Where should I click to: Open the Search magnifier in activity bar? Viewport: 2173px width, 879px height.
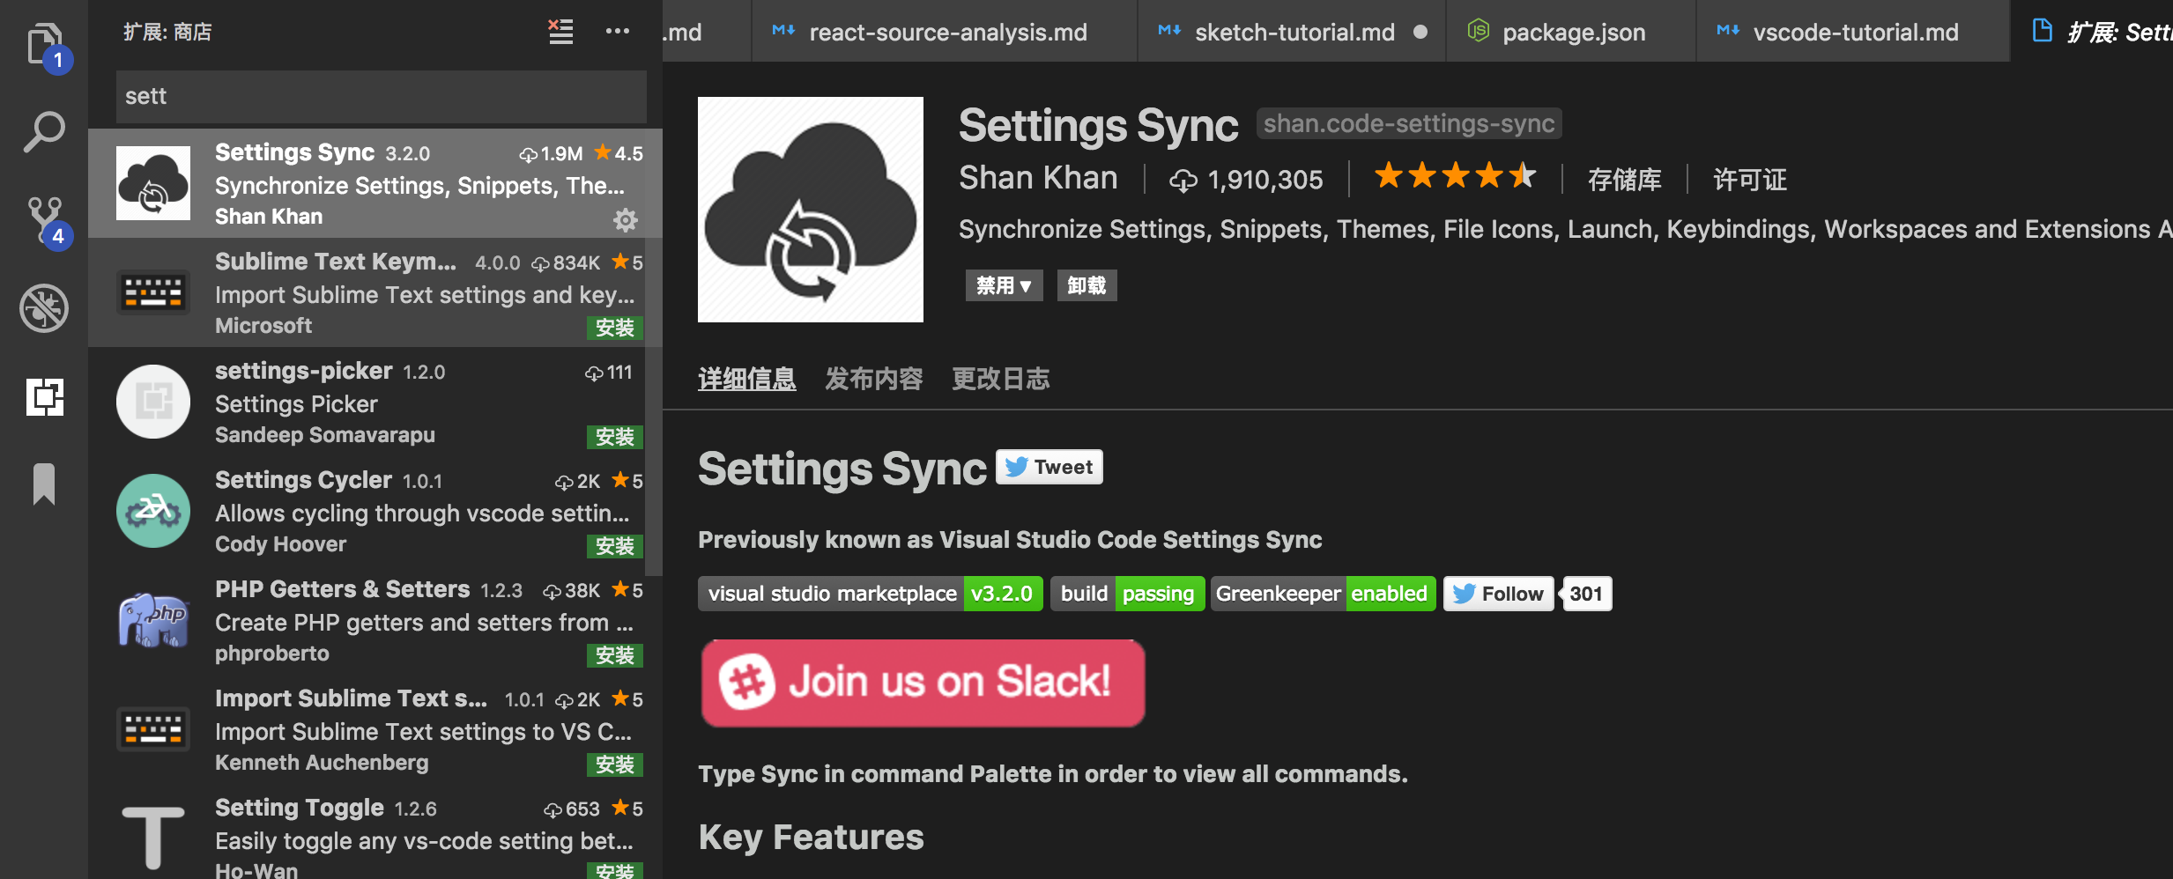(x=44, y=132)
